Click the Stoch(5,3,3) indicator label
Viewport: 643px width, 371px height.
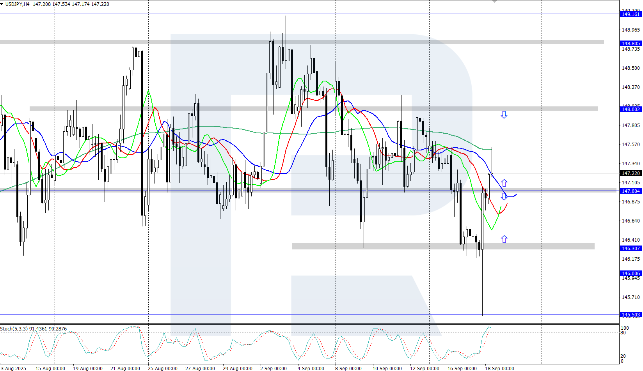tap(14, 329)
